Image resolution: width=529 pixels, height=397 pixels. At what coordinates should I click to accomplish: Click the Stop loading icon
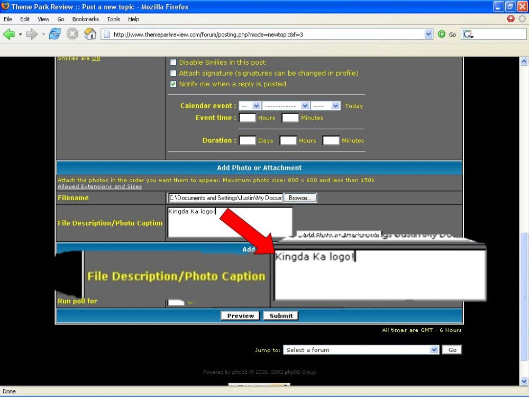click(x=72, y=34)
